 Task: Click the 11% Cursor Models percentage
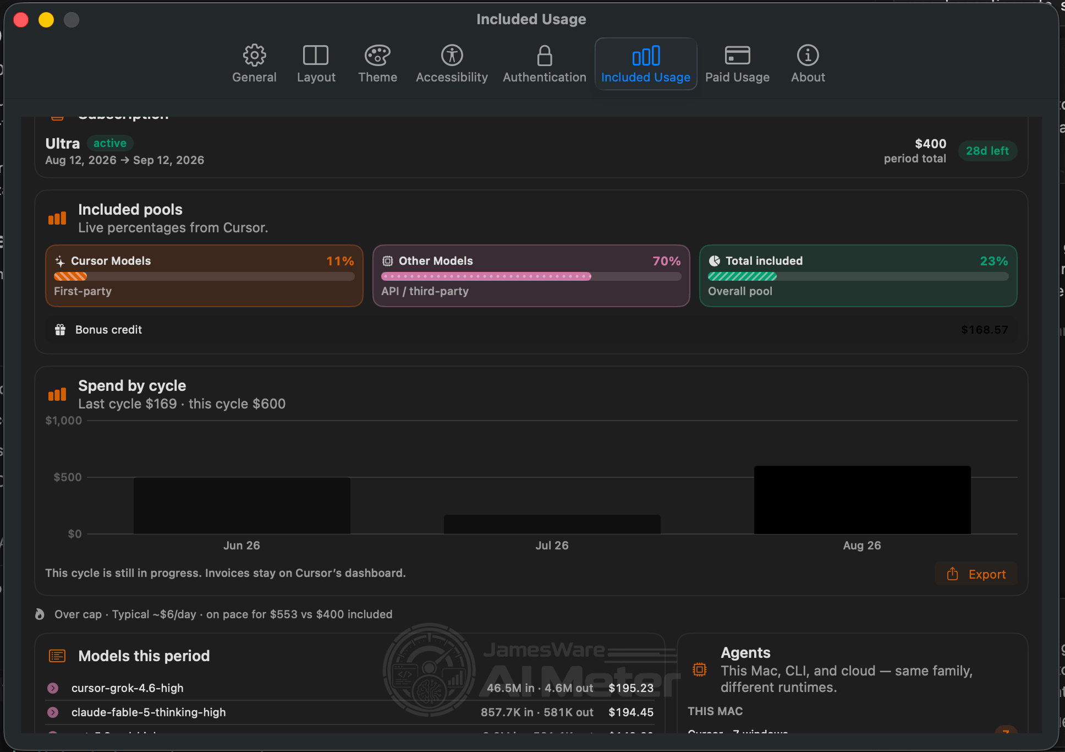(340, 261)
